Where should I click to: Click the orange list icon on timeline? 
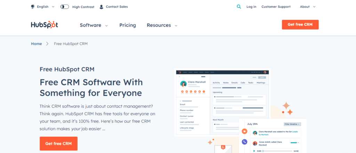(244, 131)
